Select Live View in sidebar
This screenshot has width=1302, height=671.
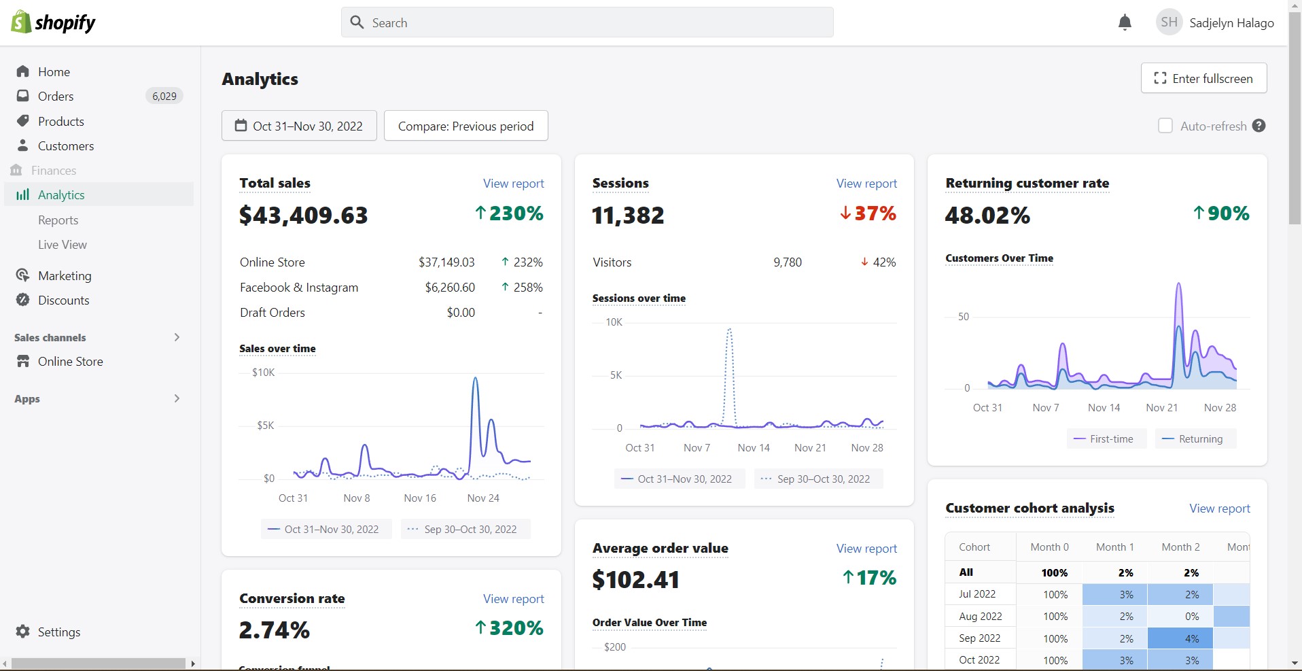63,245
